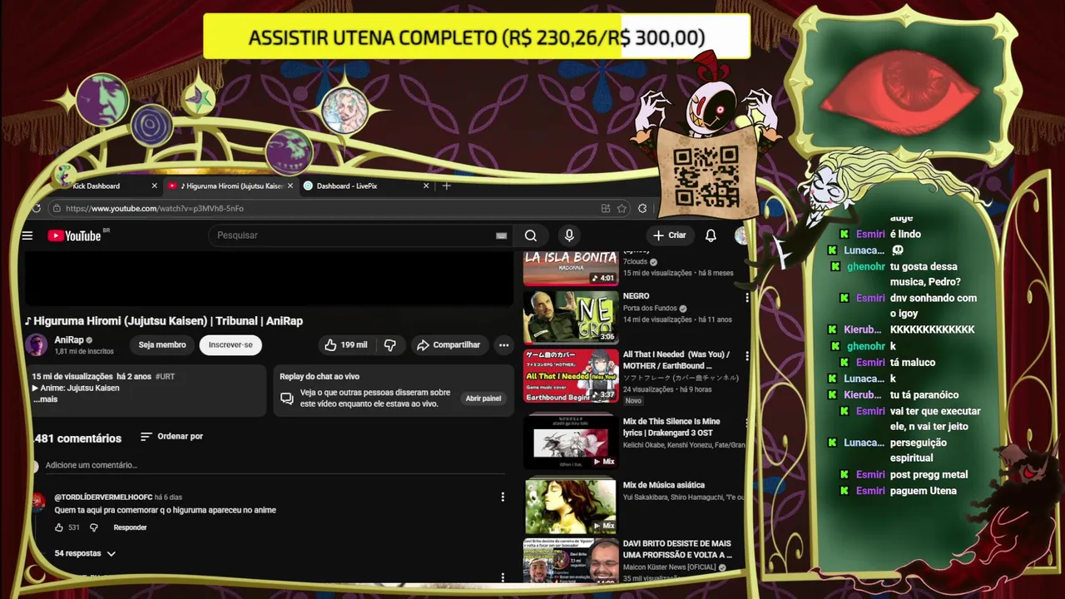Click the Seja membro button
1065x599 pixels.
coord(162,344)
